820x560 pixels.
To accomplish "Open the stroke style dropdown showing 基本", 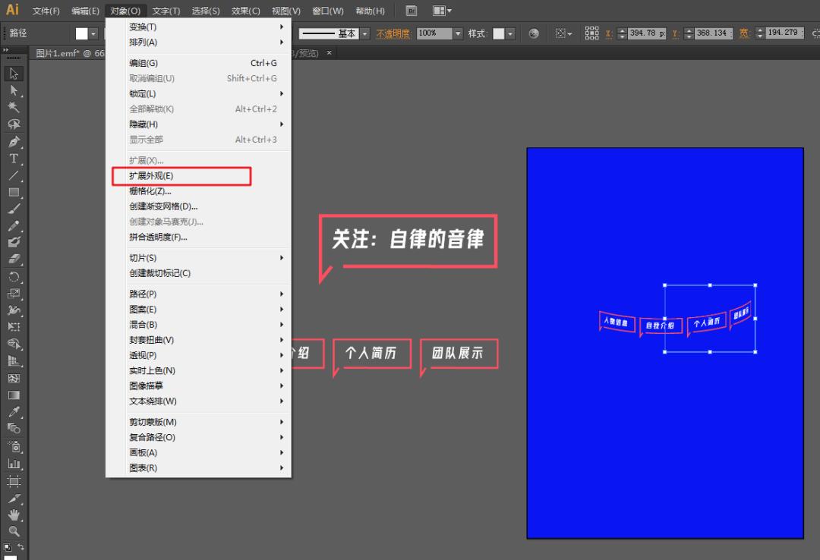I will (x=363, y=33).
